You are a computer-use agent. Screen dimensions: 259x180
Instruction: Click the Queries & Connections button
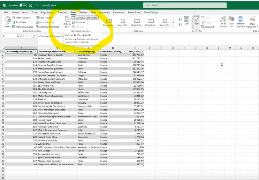[85, 18]
